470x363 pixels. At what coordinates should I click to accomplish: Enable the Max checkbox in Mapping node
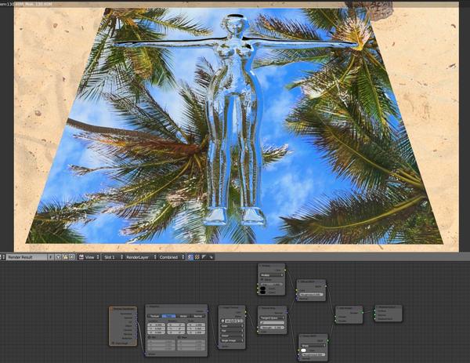(179, 337)
